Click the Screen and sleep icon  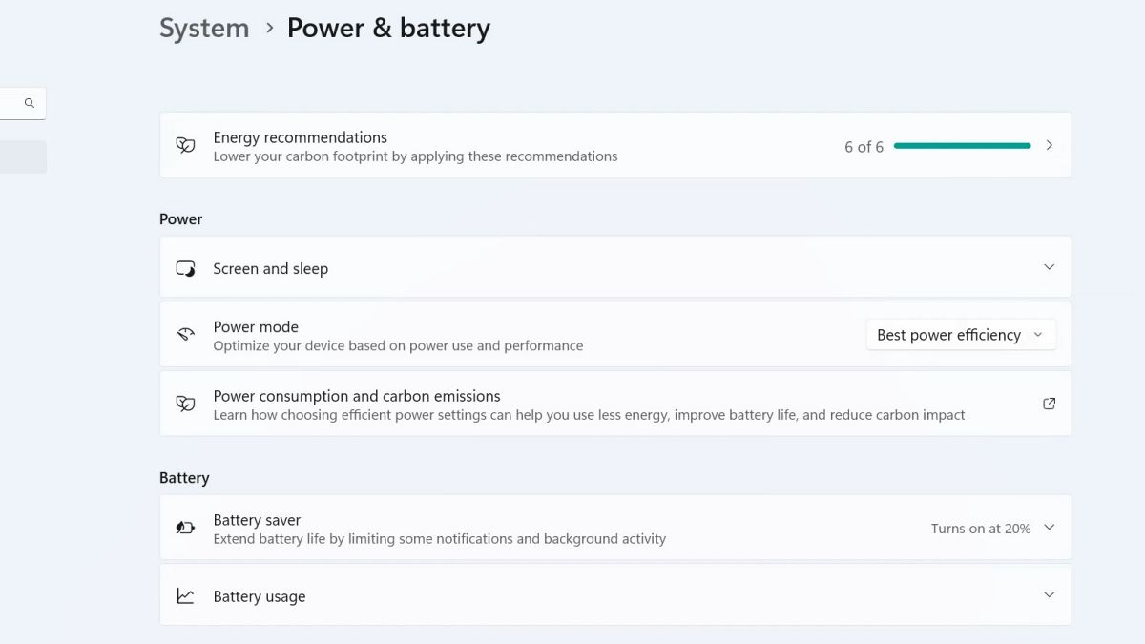(x=185, y=268)
